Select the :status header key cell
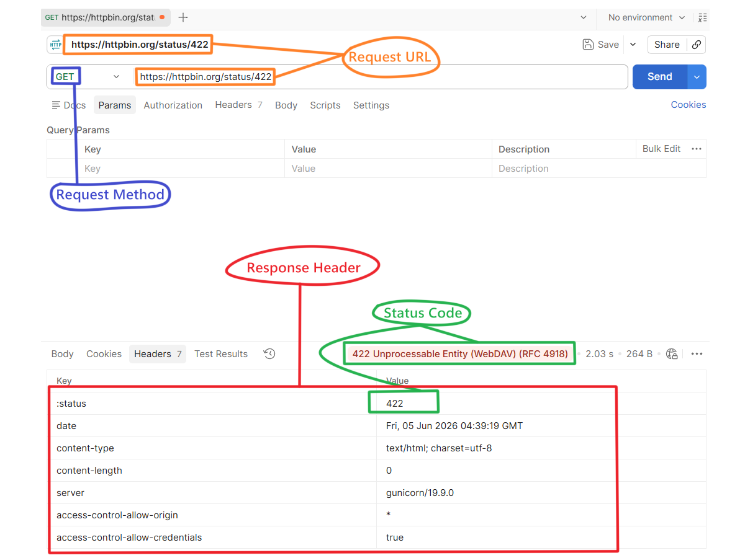Image resolution: width=745 pixels, height=558 pixels. pyautogui.click(x=212, y=404)
